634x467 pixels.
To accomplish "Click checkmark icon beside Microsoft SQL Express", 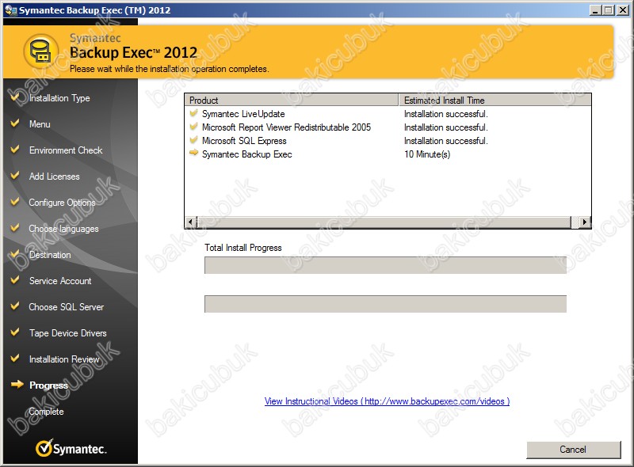I will pos(193,140).
